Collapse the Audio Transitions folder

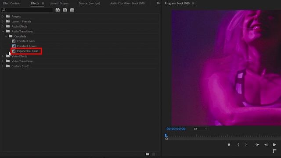click(x=3, y=31)
